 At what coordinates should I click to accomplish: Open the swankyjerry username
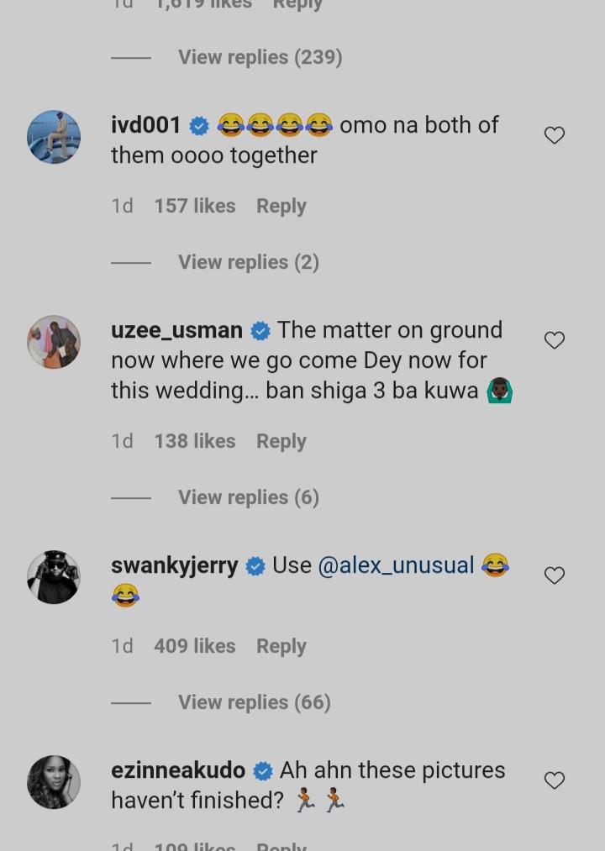175,565
